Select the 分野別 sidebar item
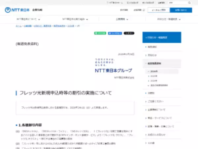This screenshot has height=149, width=198. coord(162,93)
